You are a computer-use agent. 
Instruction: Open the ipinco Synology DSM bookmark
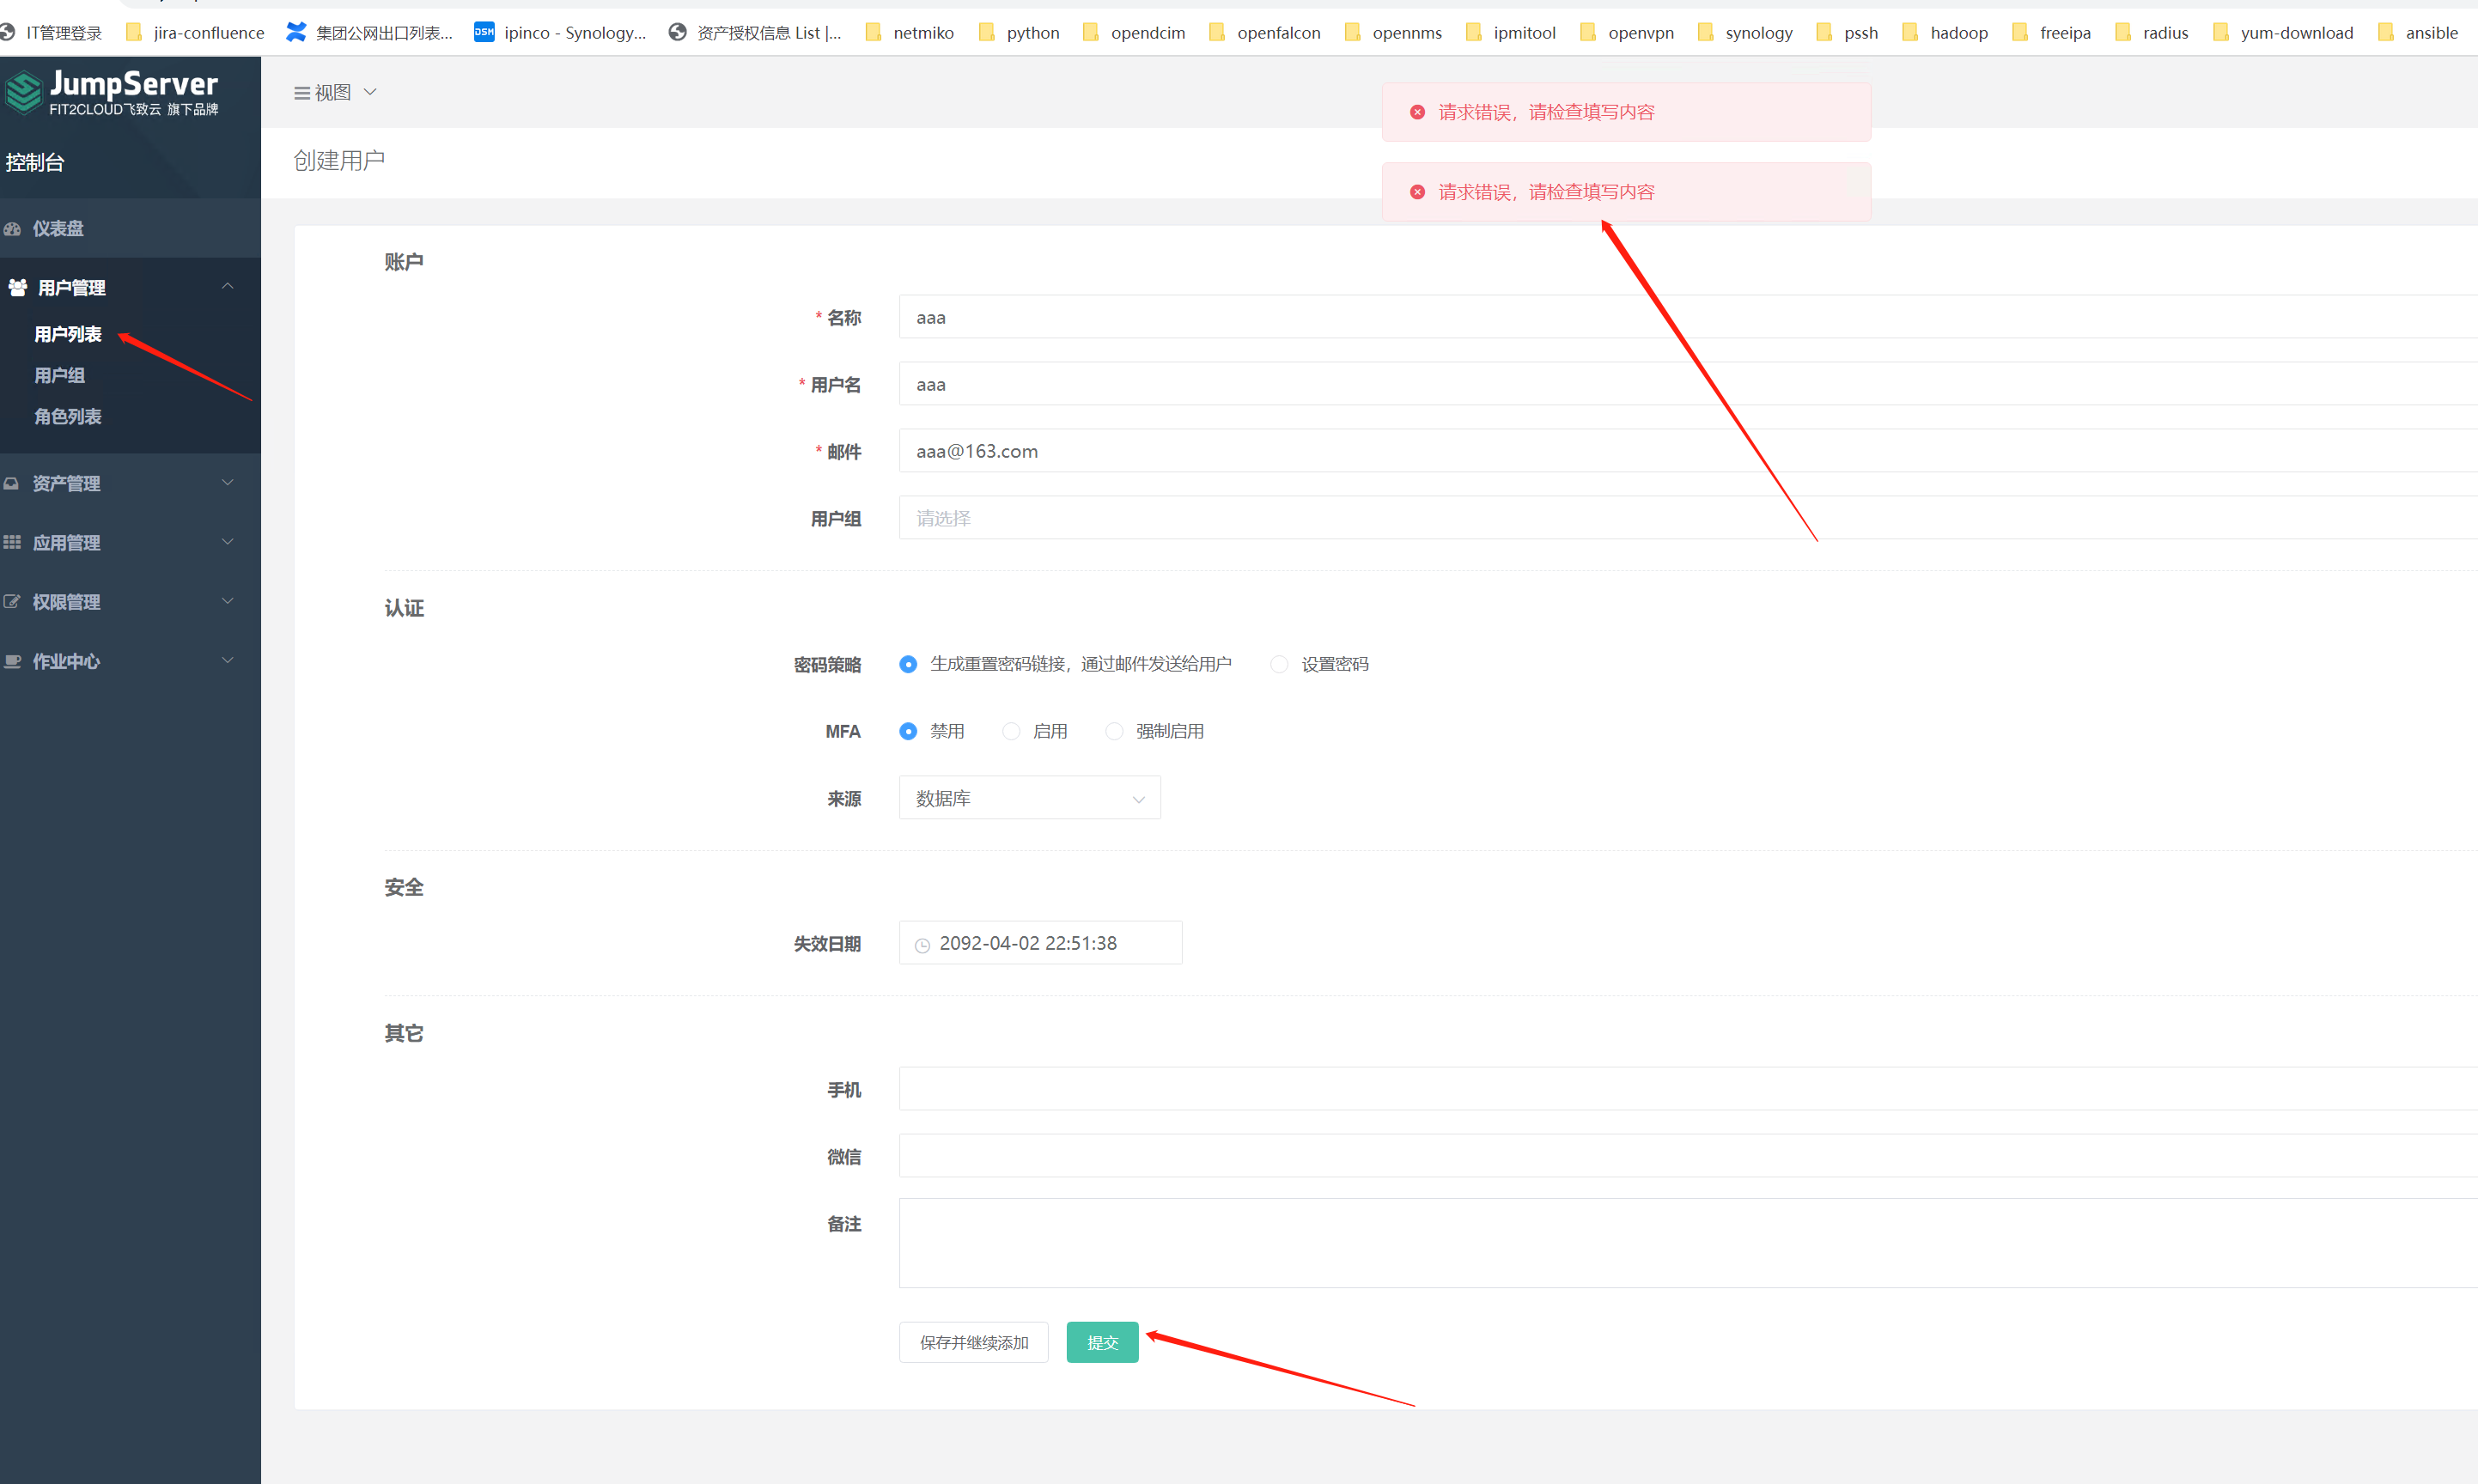pos(561,33)
